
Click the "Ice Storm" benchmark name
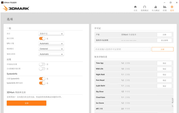(100, 103)
